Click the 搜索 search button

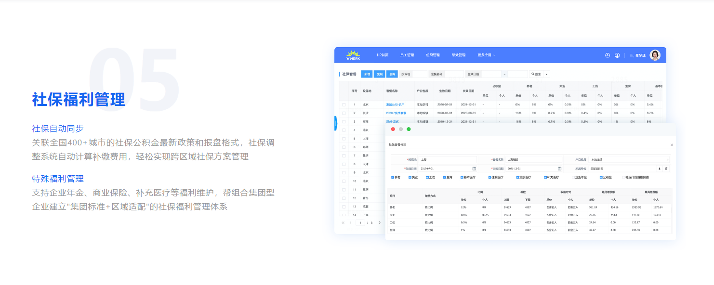coord(536,74)
